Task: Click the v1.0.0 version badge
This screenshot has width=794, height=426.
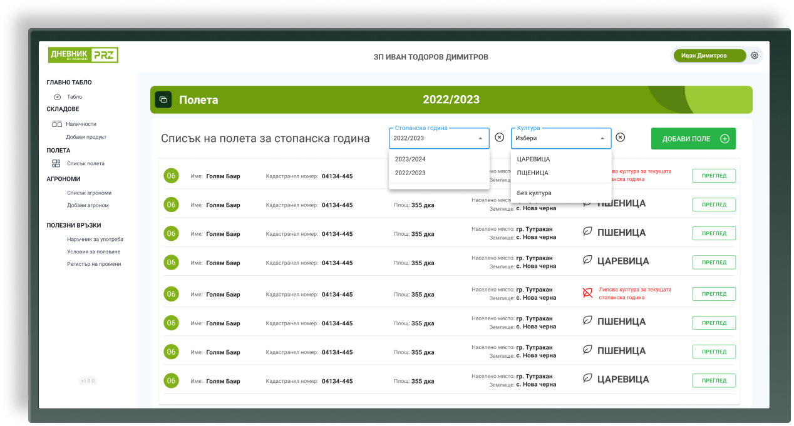Action: (x=88, y=381)
